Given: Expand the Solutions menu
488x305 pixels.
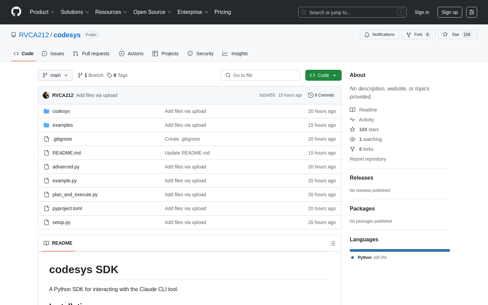Looking at the screenshot, I should click(x=75, y=12).
